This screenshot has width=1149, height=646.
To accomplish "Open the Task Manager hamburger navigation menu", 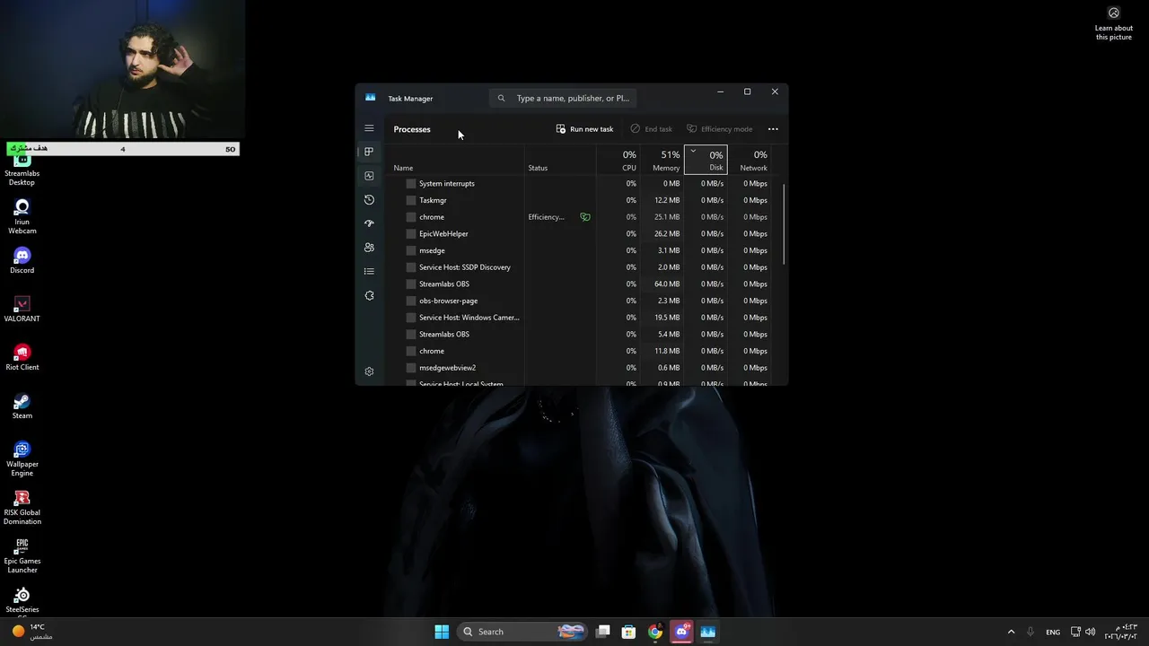I will [x=369, y=128].
